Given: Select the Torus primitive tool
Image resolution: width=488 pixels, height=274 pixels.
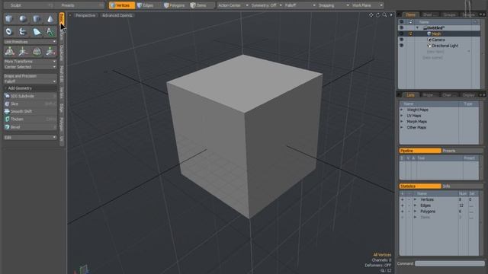Looking at the screenshot, I should coord(8,32).
